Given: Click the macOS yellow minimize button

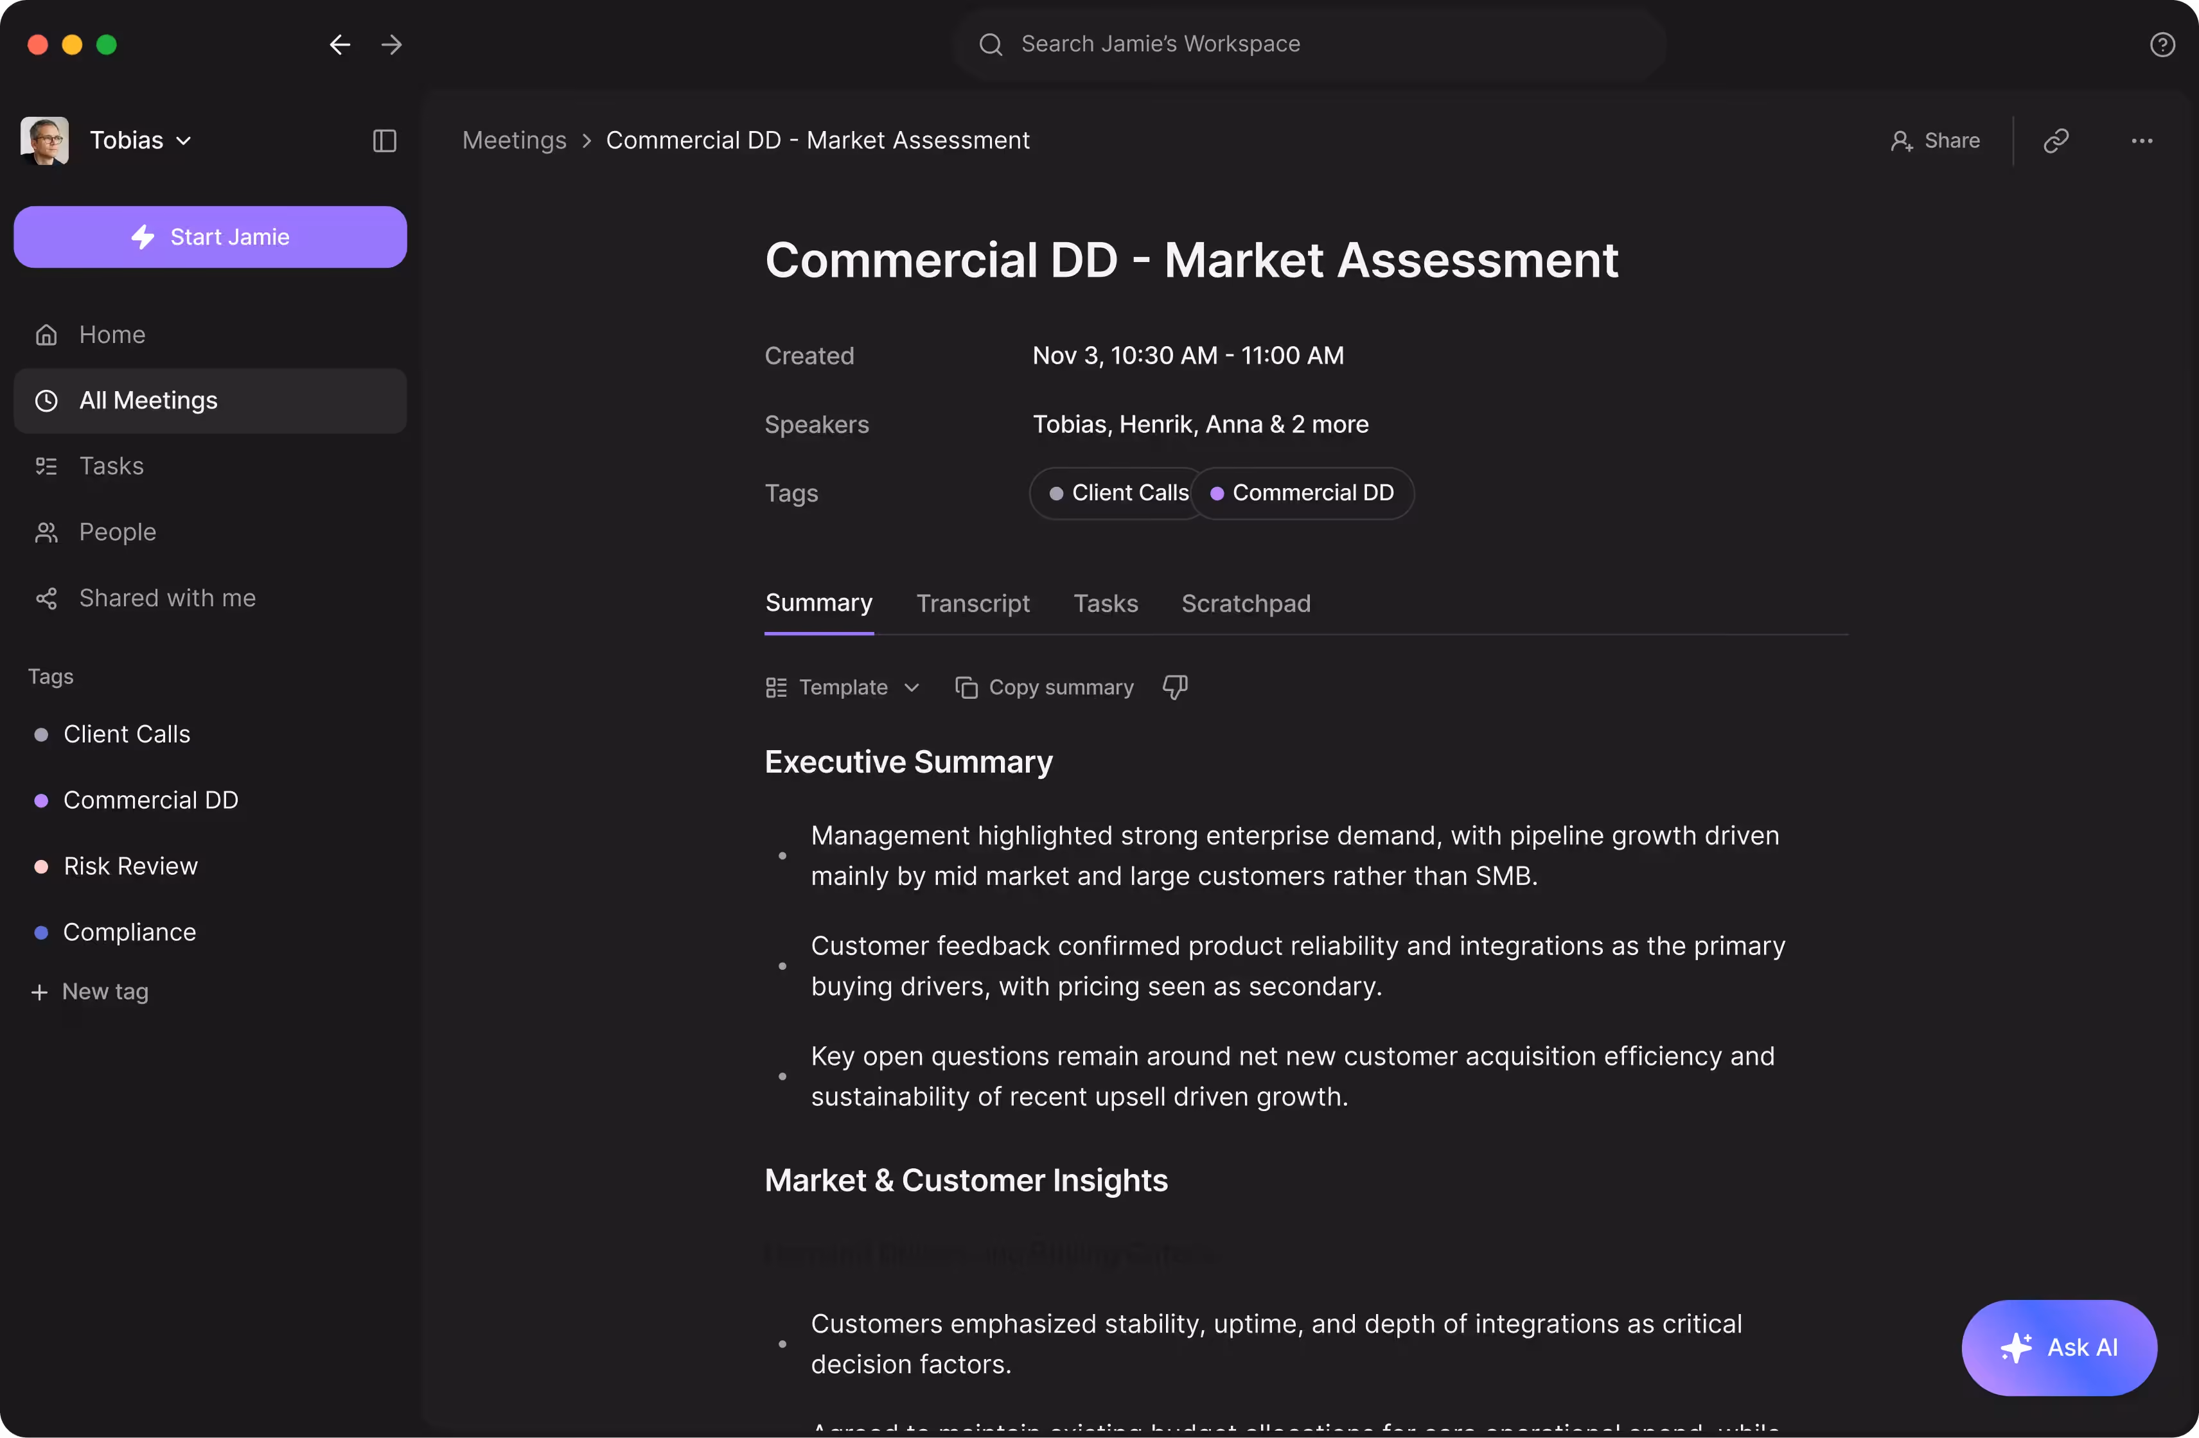Looking at the screenshot, I should 72,44.
